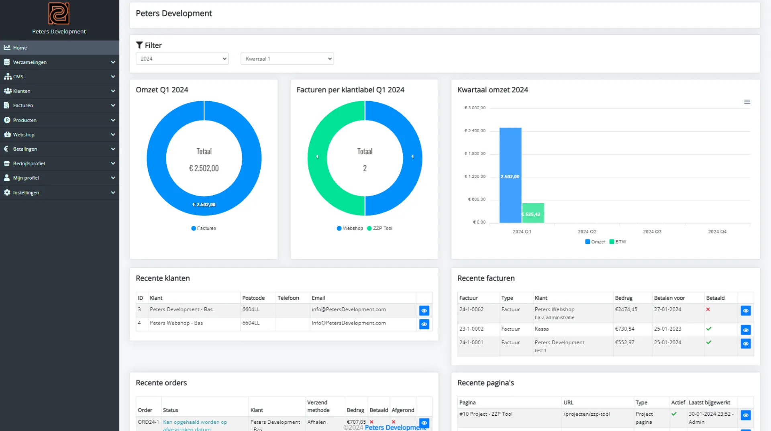View the #10 Project - ZZP Tool pagina
This screenshot has height=431, width=771.
(x=746, y=415)
